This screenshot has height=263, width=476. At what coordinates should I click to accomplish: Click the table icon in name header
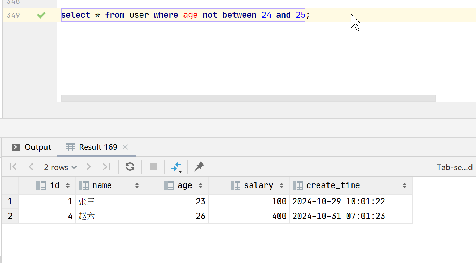(x=84, y=185)
